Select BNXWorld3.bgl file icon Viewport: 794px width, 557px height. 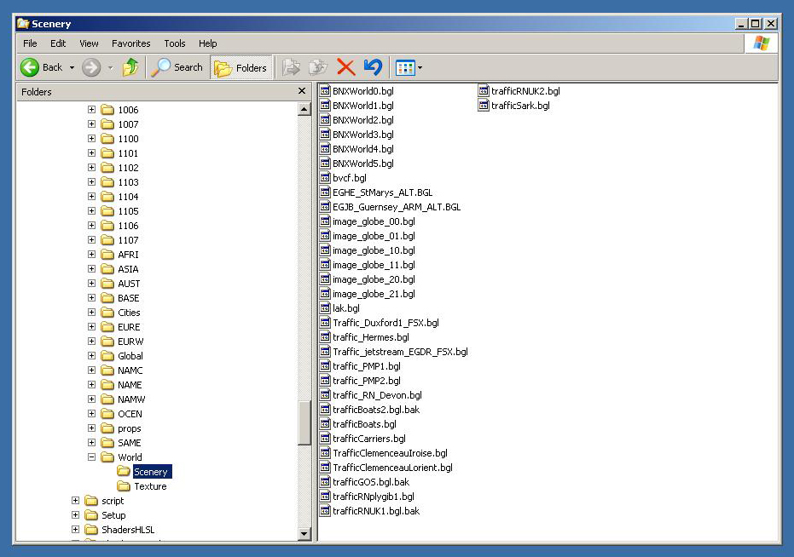[x=326, y=135]
